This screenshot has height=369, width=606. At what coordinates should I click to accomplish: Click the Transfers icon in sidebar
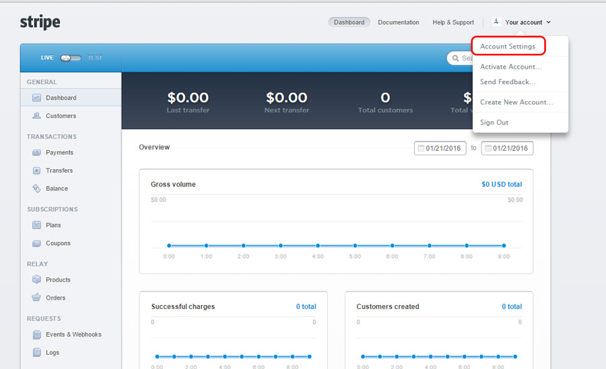click(x=36, y=170)
